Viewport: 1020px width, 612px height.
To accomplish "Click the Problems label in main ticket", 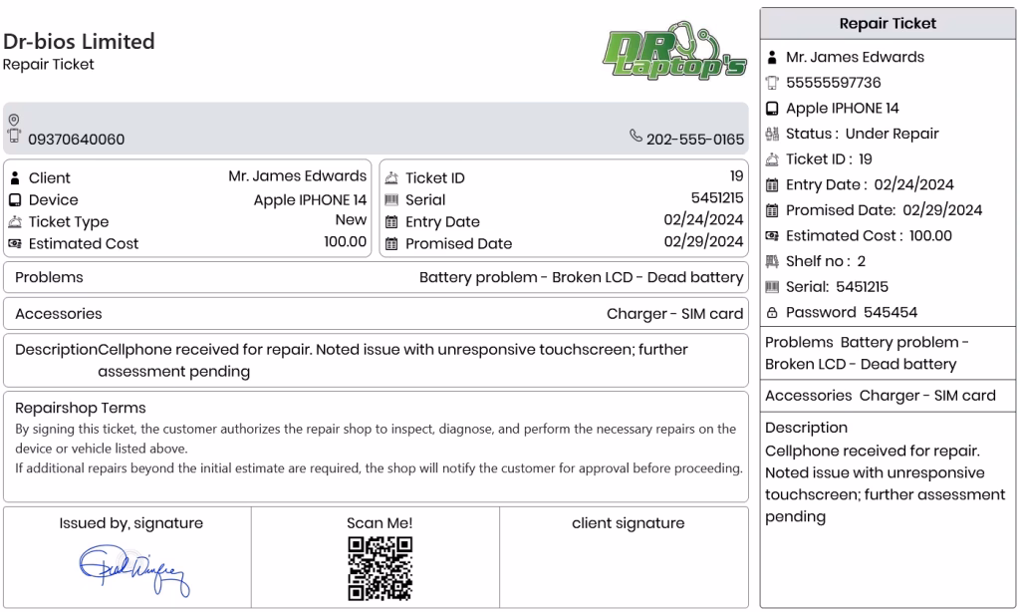I will [x=49, y=277].
